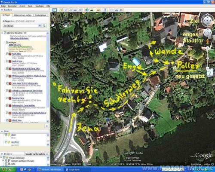Image resolution: width=215 pixels, height=172 pixels.
Task: Email the current view
Action: point(112,10)
